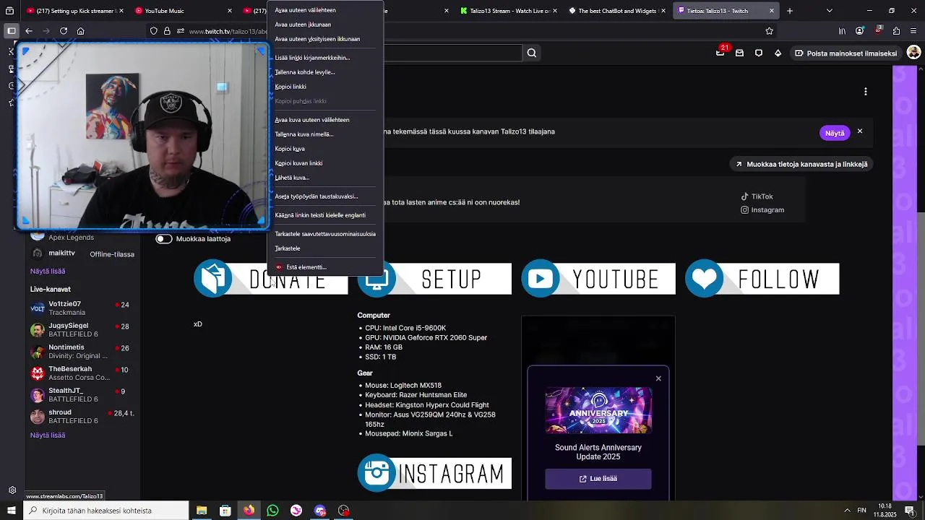Click the Twitch search magnifier button
The width and height of the screenshot is (925, 520).
[x=532, y=53]
